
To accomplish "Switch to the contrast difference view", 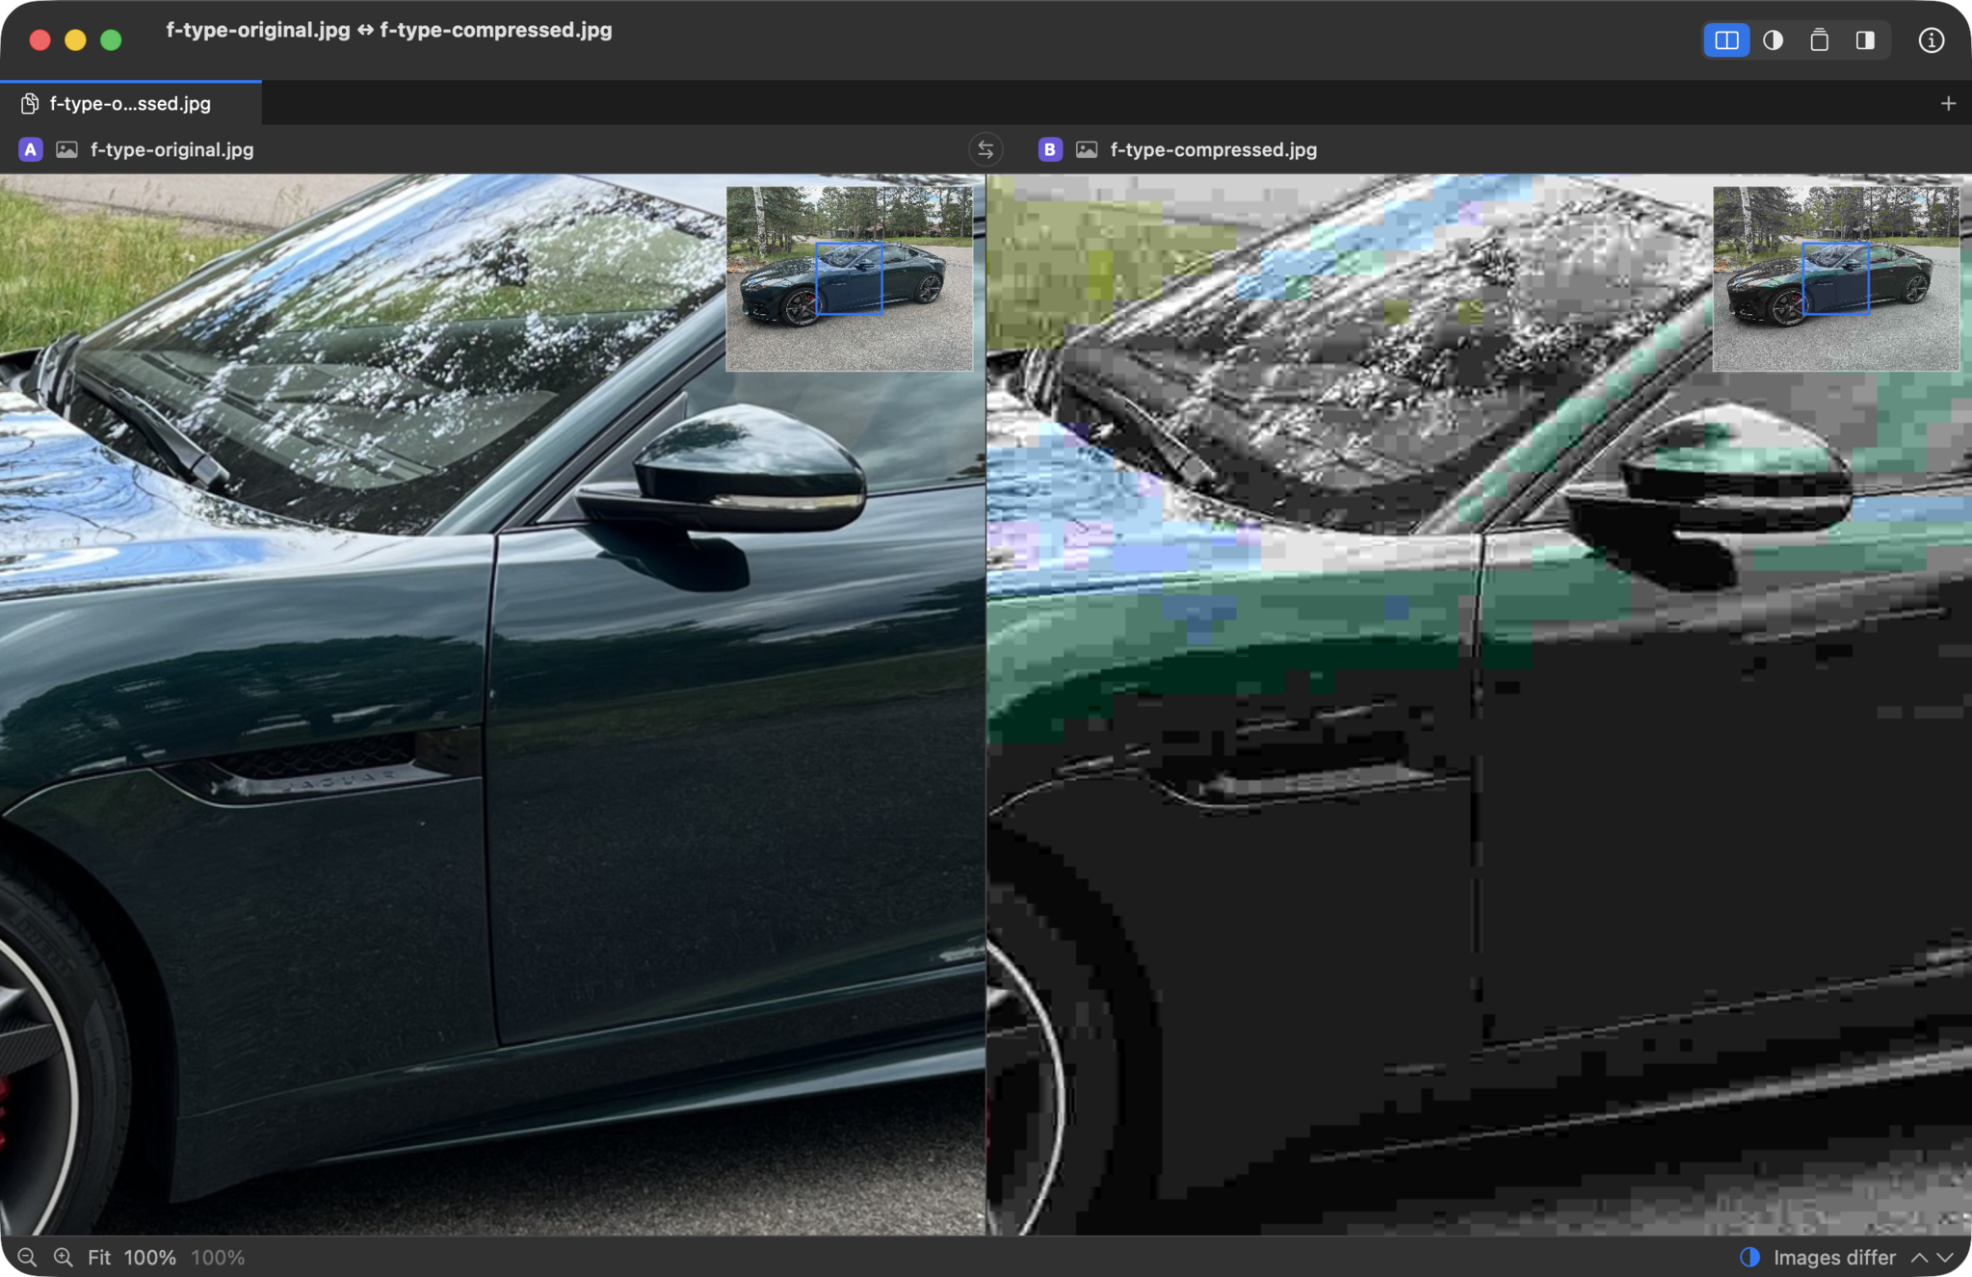I will (1773, 40).
